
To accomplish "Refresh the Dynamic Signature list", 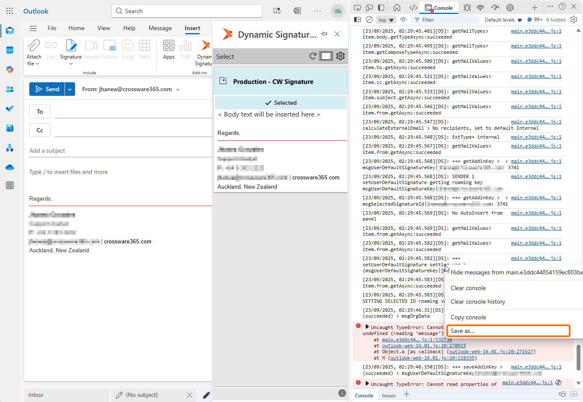I will [x=313, y=56].
